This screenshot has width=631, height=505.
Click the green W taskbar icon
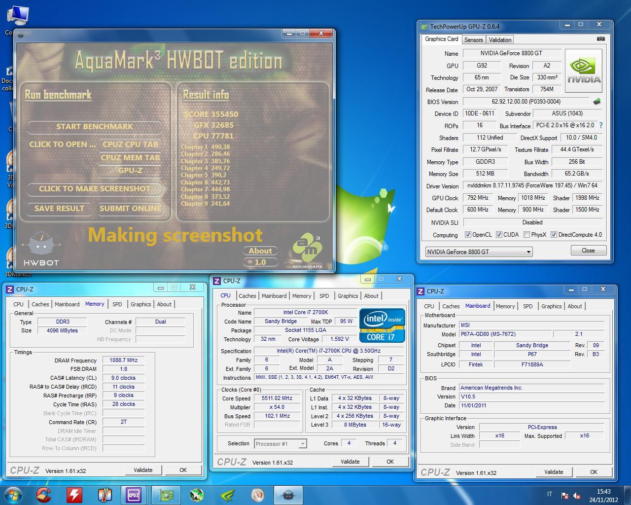pos(197,495)
